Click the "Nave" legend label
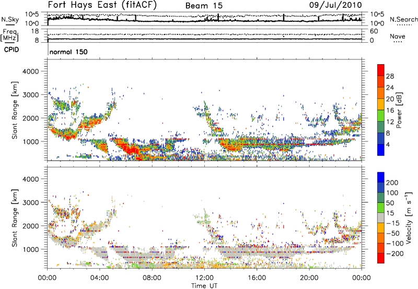Viewport: 418px width, 289px height. [x=397, y=36]
